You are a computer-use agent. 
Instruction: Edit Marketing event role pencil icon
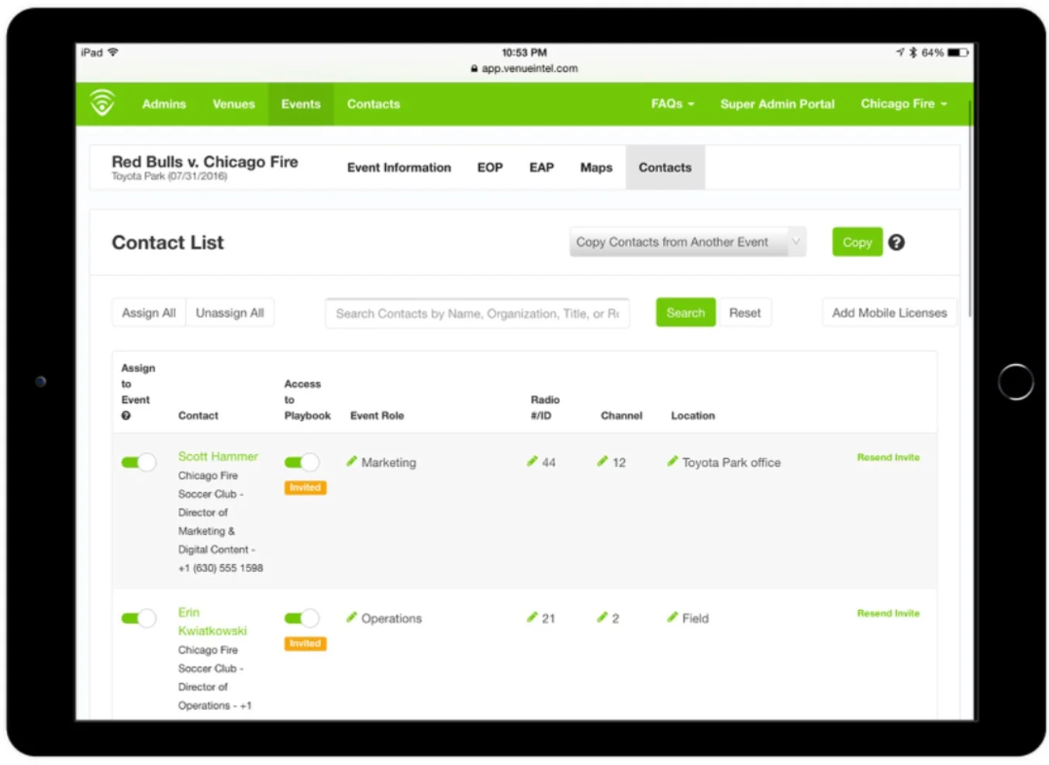point(352,461)
